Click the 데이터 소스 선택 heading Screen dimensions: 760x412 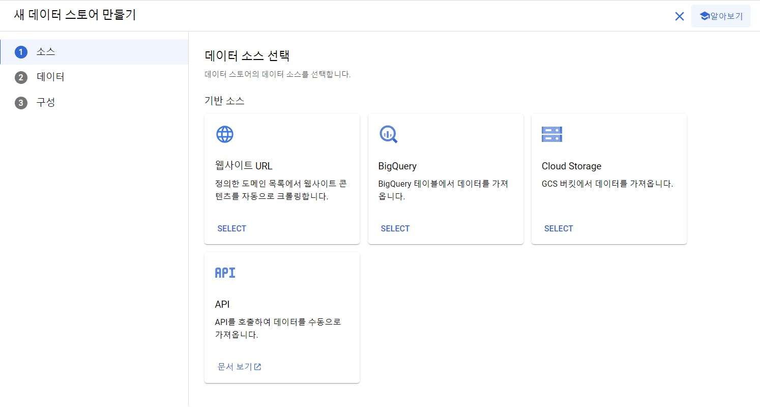tap(247, 55)
